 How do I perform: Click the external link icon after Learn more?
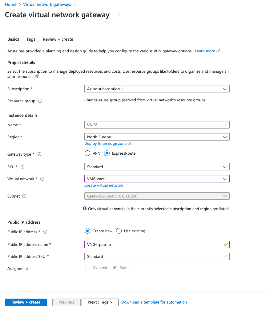218,51
